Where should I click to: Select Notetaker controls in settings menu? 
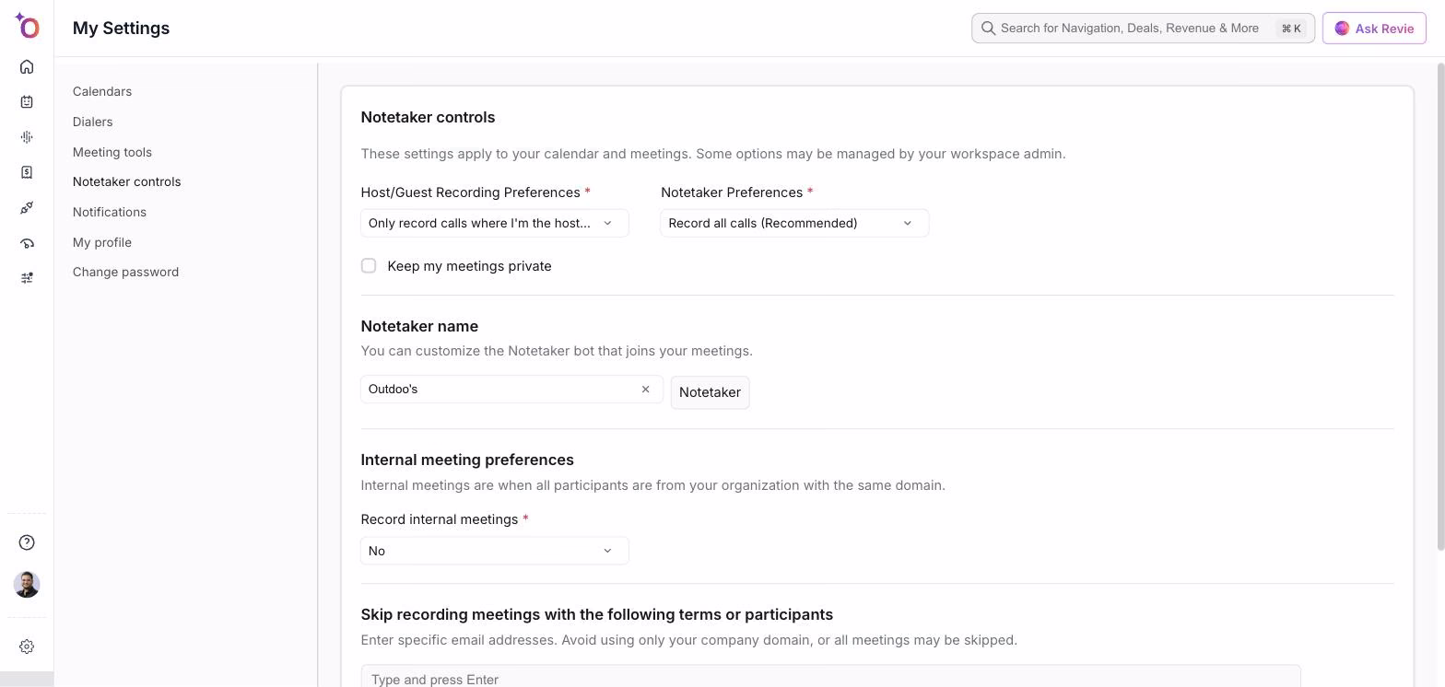[x=127, y=181]
